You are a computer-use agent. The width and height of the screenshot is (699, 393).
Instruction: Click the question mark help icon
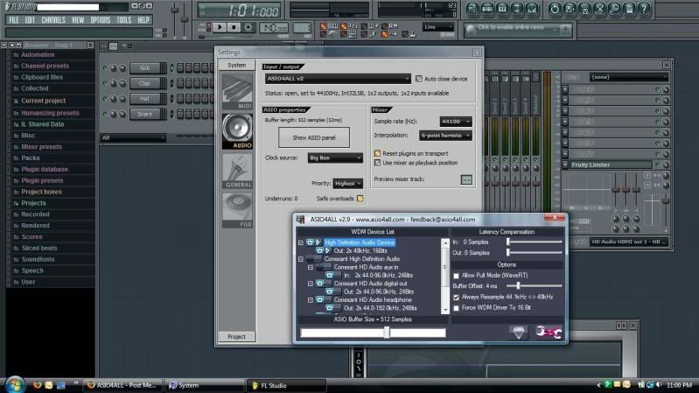click(644, 9)
